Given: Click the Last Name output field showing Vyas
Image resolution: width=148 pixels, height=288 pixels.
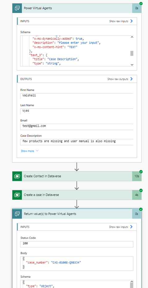Looking at the screenshot, I should (x=77, y=111).
